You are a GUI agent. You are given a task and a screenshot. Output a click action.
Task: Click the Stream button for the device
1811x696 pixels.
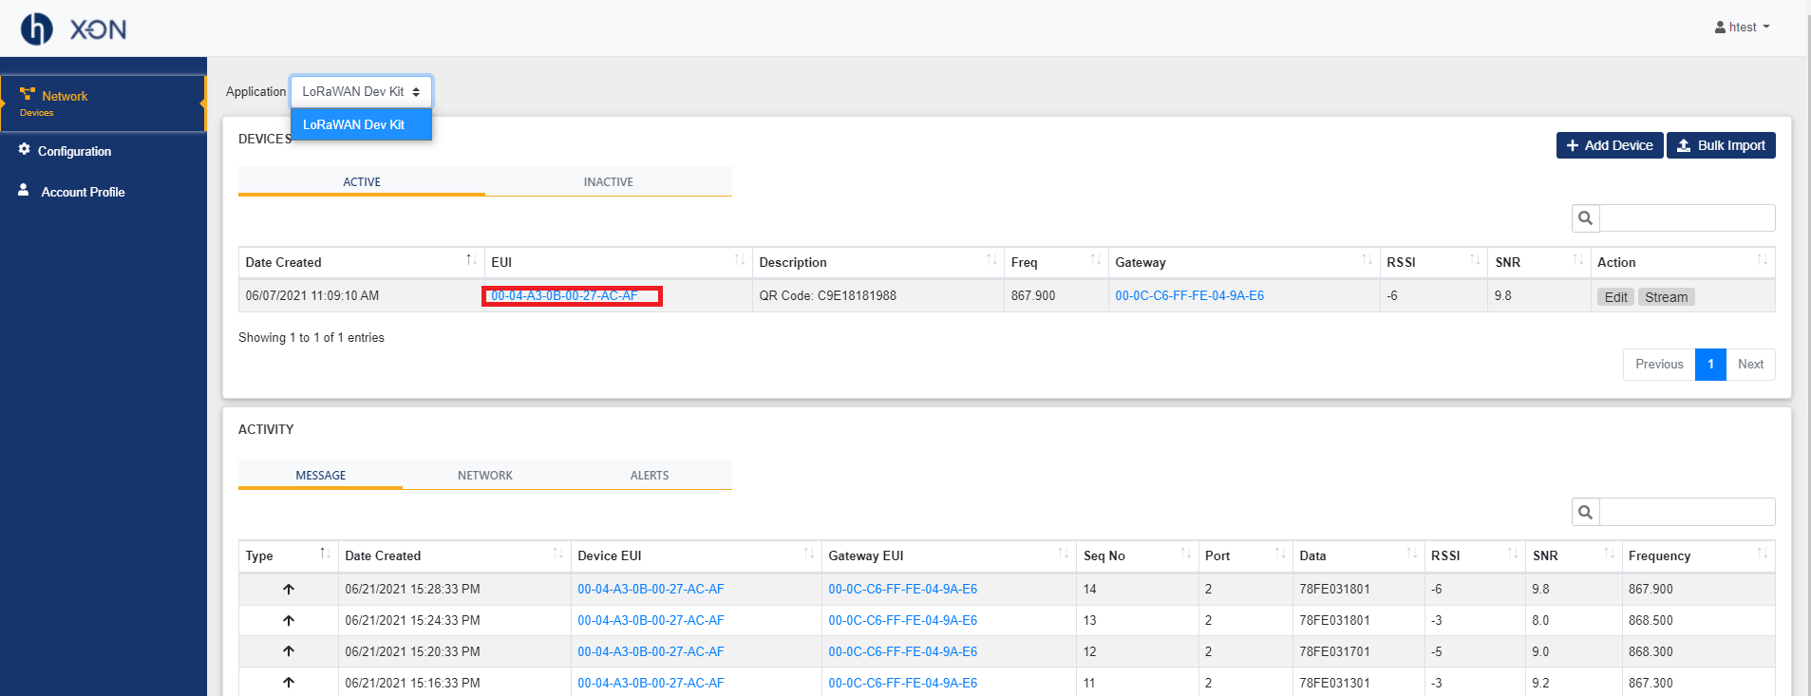pyautogui.click(x=1666, y=297)
